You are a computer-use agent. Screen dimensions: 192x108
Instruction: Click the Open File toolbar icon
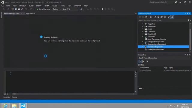[16, 9]
